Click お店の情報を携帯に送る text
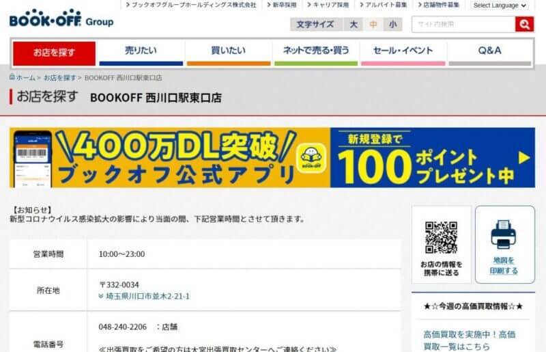Screen dimensions: 546x352 (x=441, y=269)
